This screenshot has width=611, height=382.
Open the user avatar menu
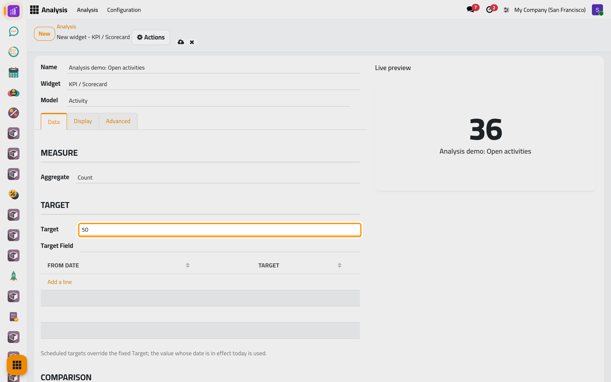pyautogui.click(x=597, y=10)
